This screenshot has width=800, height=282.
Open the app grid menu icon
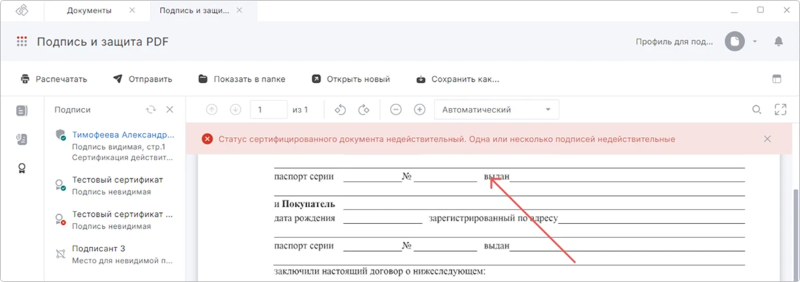tap(22, 41)
